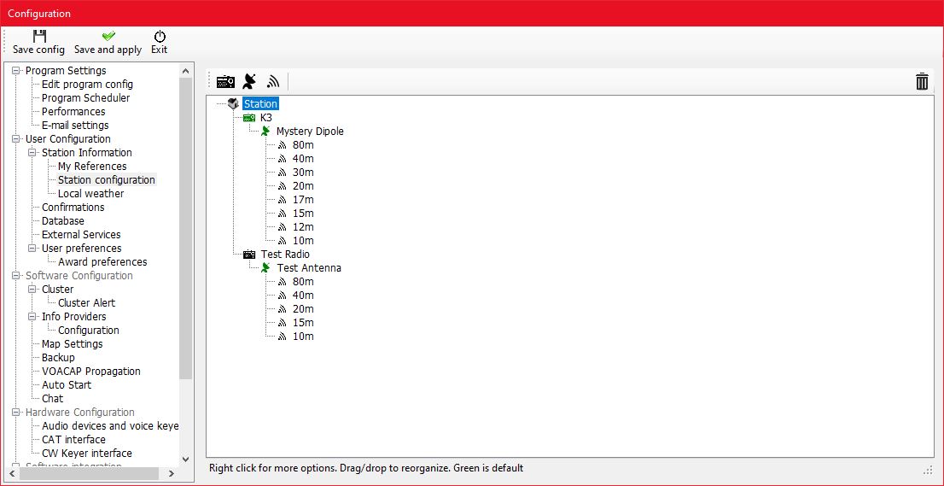
Task: Open Performances settings
Action: (x=73, y=111)
